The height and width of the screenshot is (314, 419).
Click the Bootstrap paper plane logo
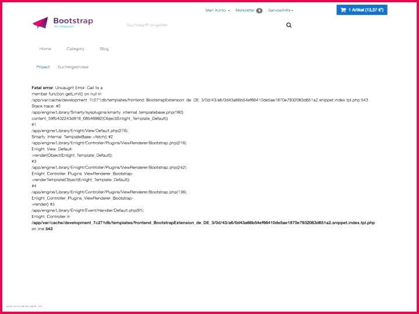pyautogui.click(x=40, y=23)
